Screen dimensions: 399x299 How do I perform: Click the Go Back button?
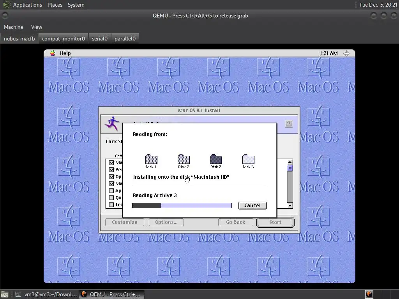tap(236, 222)
